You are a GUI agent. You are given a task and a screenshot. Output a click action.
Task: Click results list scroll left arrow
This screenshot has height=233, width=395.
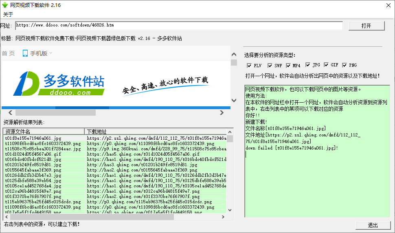point(7,217)
